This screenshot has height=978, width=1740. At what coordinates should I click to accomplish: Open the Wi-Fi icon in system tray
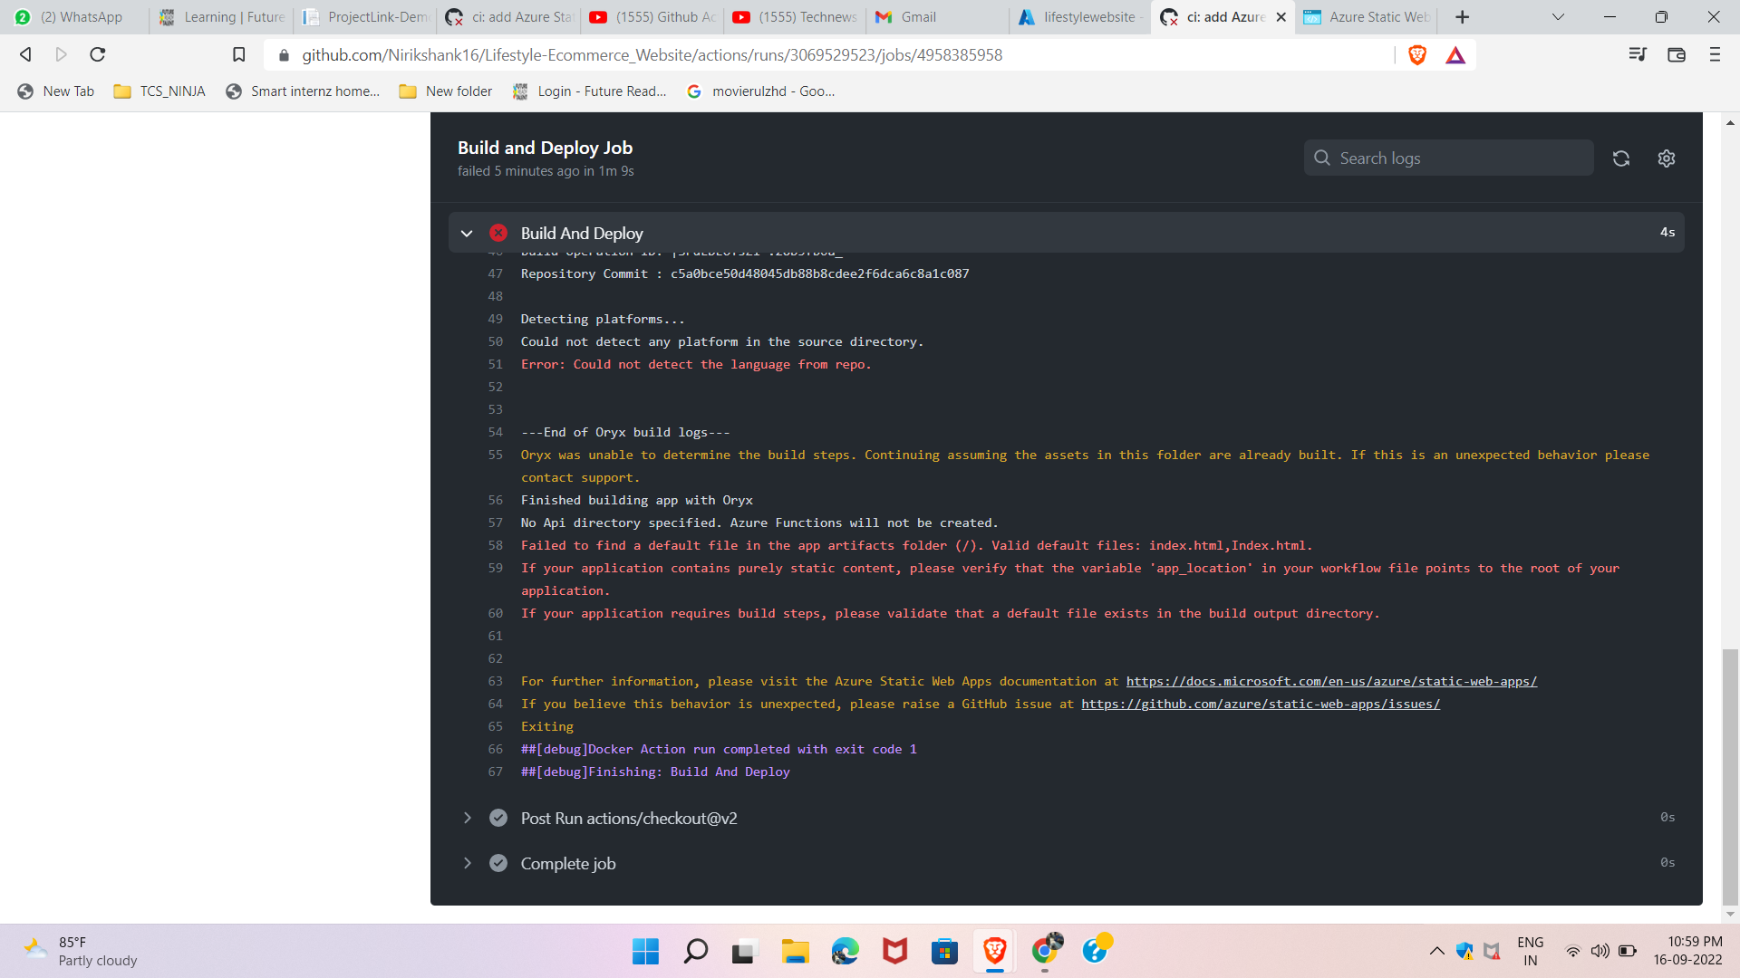[1572, 951]
